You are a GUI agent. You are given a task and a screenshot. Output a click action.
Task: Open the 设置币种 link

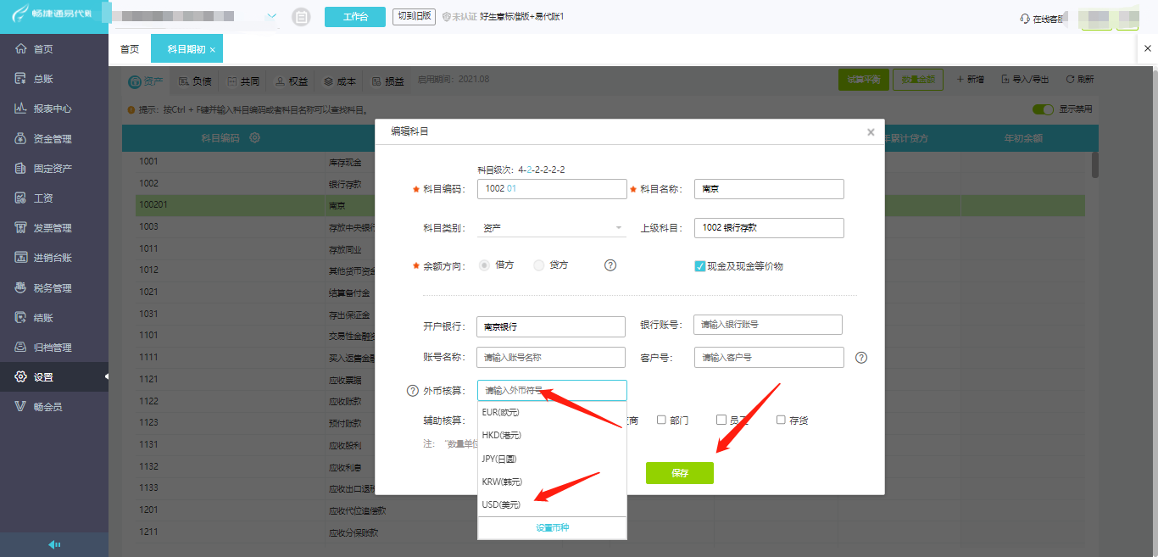pyautogui.click(x=552, y=527)
